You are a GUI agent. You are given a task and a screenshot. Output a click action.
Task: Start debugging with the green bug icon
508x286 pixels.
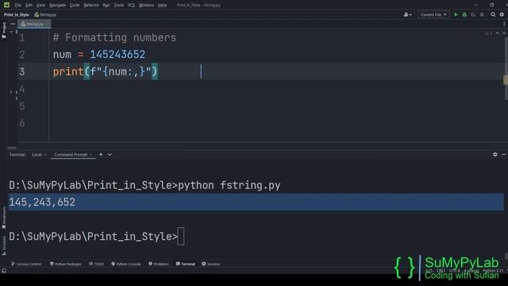pyautogui.click(x=464, y=14)
